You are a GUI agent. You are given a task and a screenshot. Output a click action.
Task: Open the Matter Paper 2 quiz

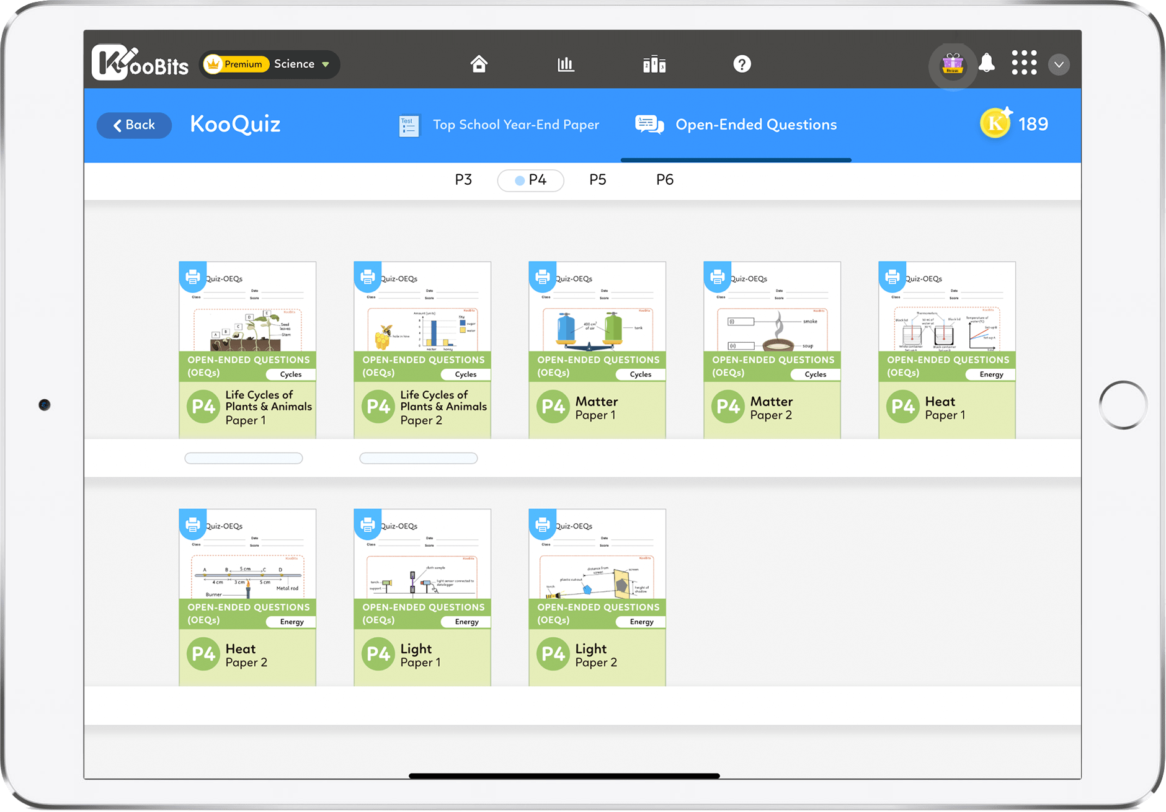(x=772, y=350)
